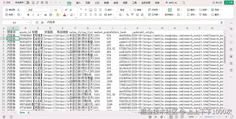
Task: Click the formula bar showing 内存条
Action: coord(128,23)
